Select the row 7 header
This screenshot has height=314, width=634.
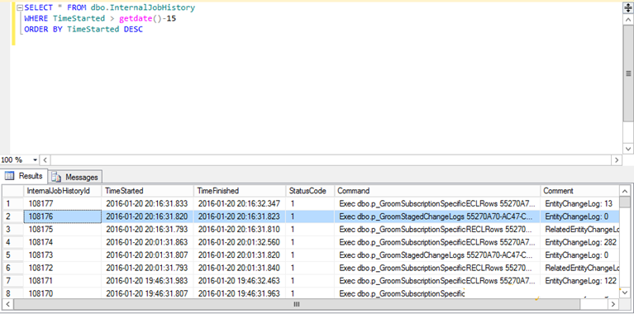(x=13, y=280)
